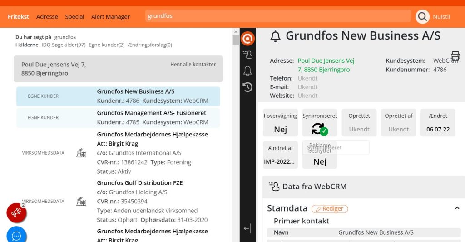Screen dimensions: 465x242
Task: Click Nulstil to reset search
Action: (441, 17)
